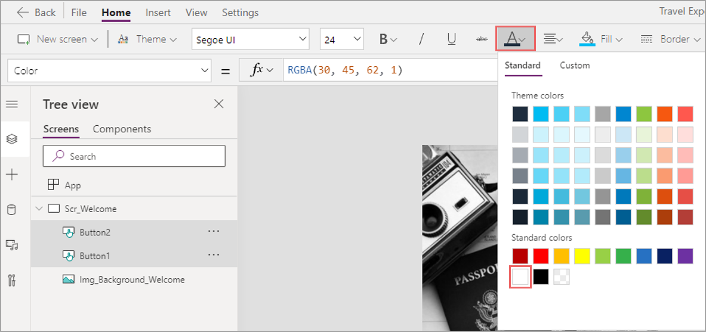Viewport: 706px width, 332px height.
Task: Pick the black standard color swatch
Action: (x=541, y=277)
